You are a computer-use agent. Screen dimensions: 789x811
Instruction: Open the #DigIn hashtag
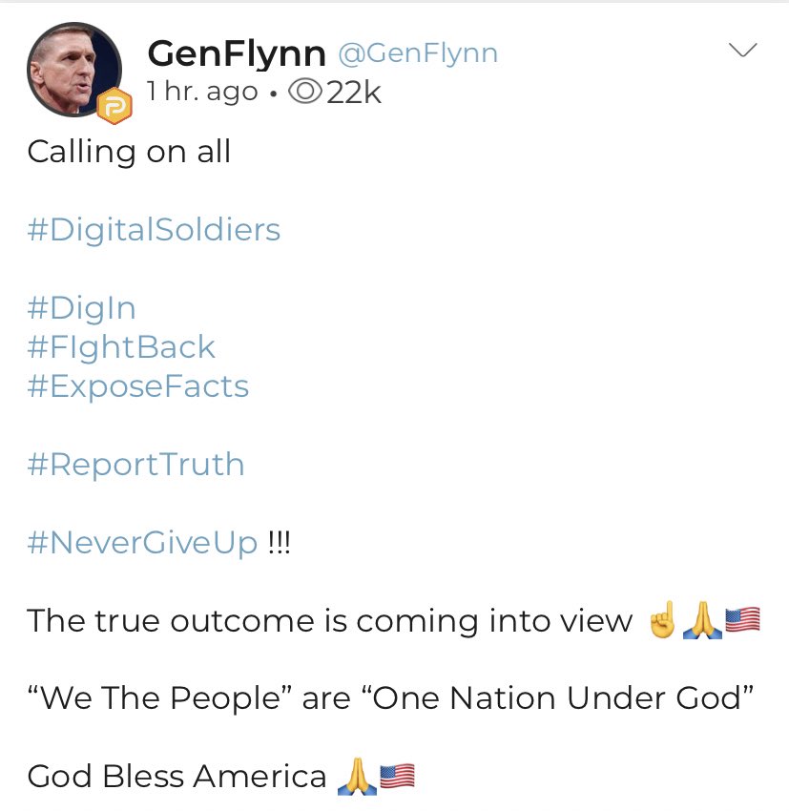pyautogui.click(x=81, y=308)
